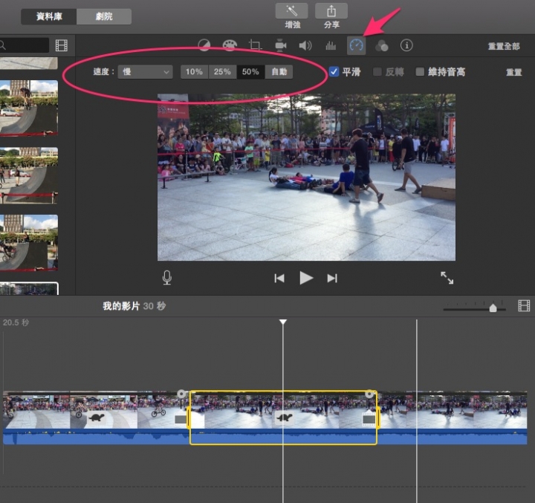Open the clip filter and audio effects tool

click(381, 45)
